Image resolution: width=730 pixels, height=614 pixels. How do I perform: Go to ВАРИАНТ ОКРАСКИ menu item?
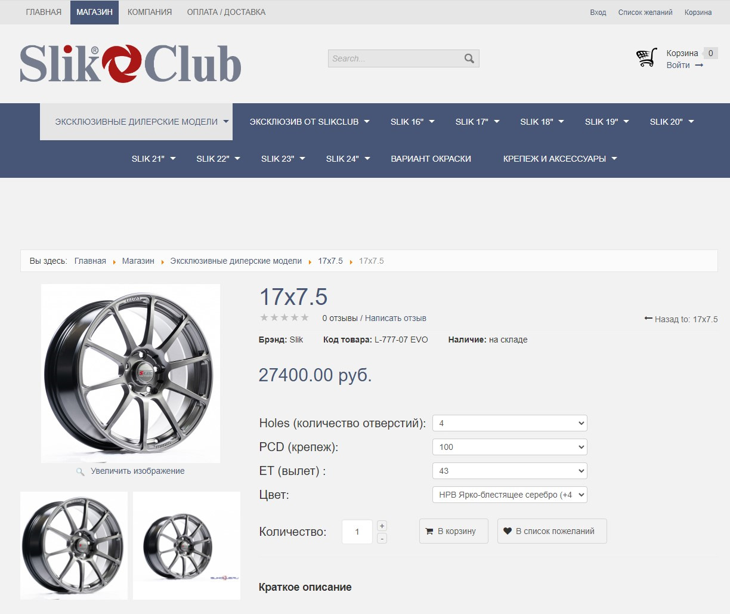[x=431, y=159]
